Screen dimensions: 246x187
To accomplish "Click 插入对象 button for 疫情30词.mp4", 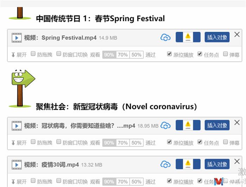I will click(217, 164).
